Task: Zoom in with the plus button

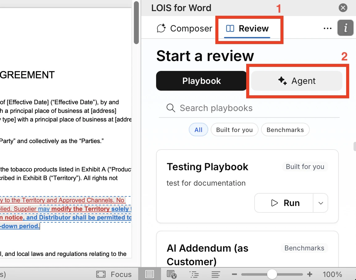Action: tap(310, 274)
